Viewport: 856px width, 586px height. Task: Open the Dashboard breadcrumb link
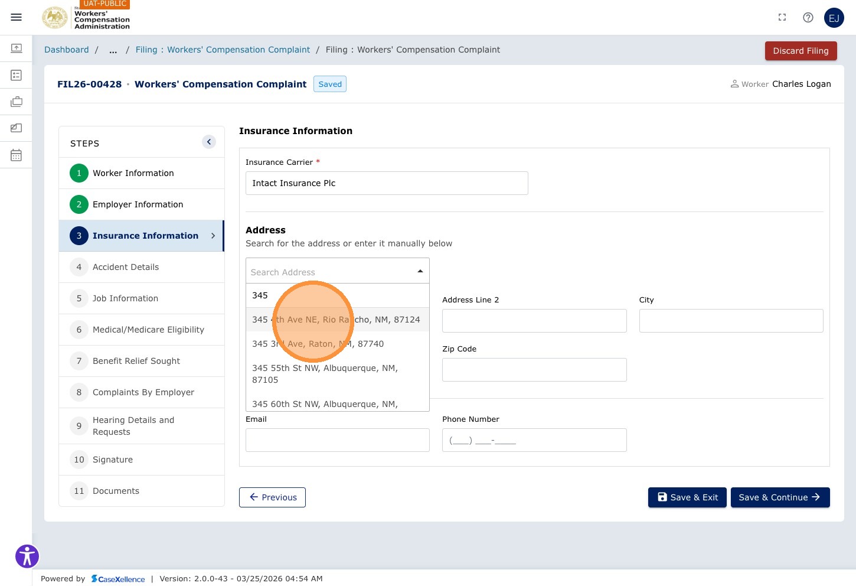(67, 50)
